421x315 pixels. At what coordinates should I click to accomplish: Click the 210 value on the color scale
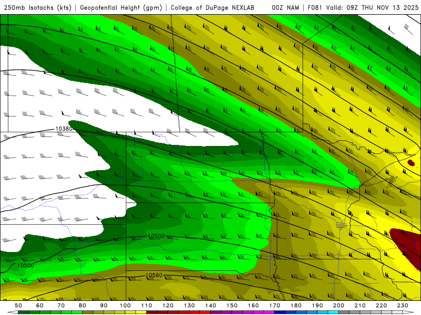pyautogui.click(x=360, y=306)
